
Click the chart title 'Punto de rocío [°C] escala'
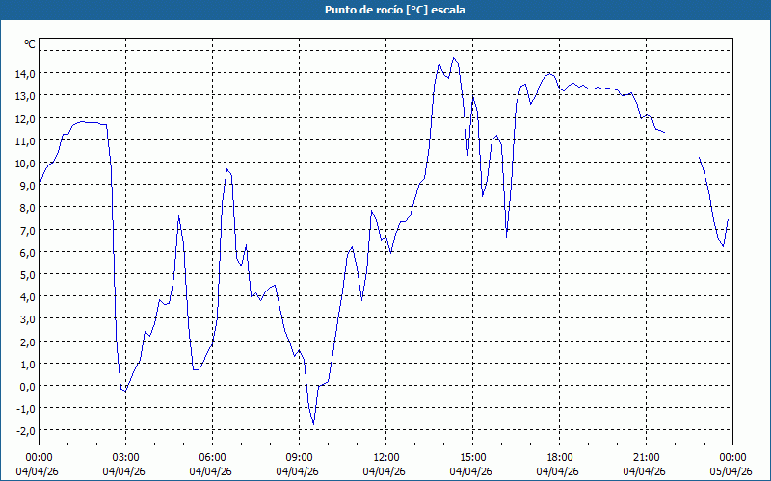(385, 10)
